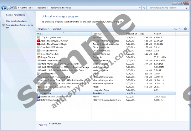
Task: Select Adobe Flash Player 13 ActiveX icon
Action: (39, 41)
